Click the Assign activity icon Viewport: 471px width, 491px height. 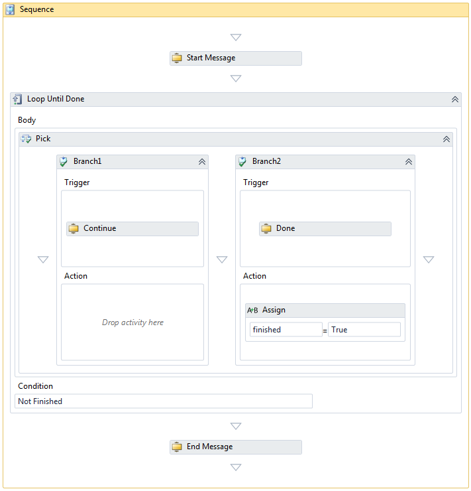252,311
